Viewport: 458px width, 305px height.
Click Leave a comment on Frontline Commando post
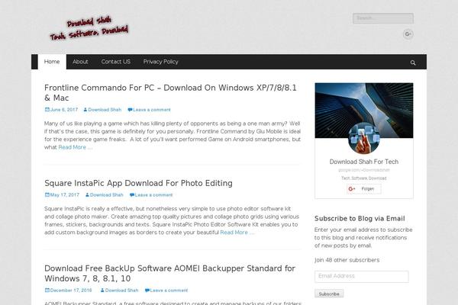tap(152, 110)
